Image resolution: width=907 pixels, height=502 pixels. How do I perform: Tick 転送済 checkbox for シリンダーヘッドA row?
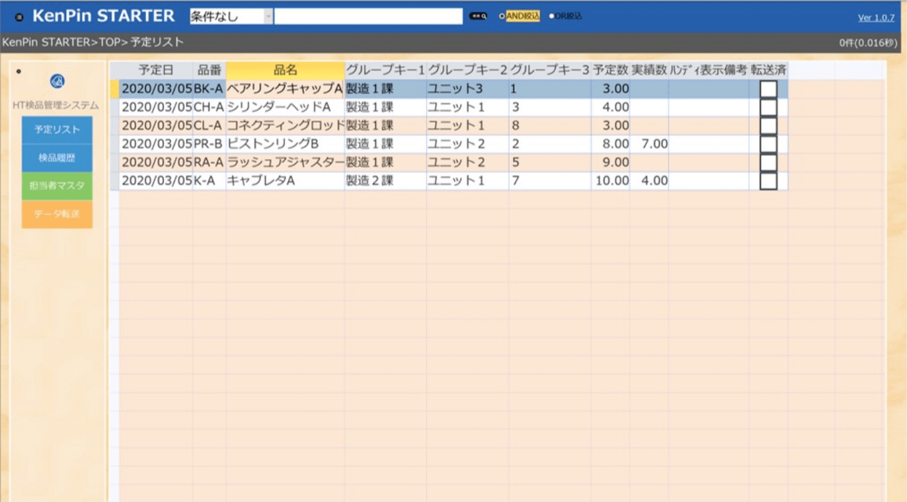click(x=768, y=107)
